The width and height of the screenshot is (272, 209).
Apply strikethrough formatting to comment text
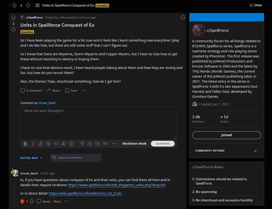pyautogui.click(x=48, y=144)
